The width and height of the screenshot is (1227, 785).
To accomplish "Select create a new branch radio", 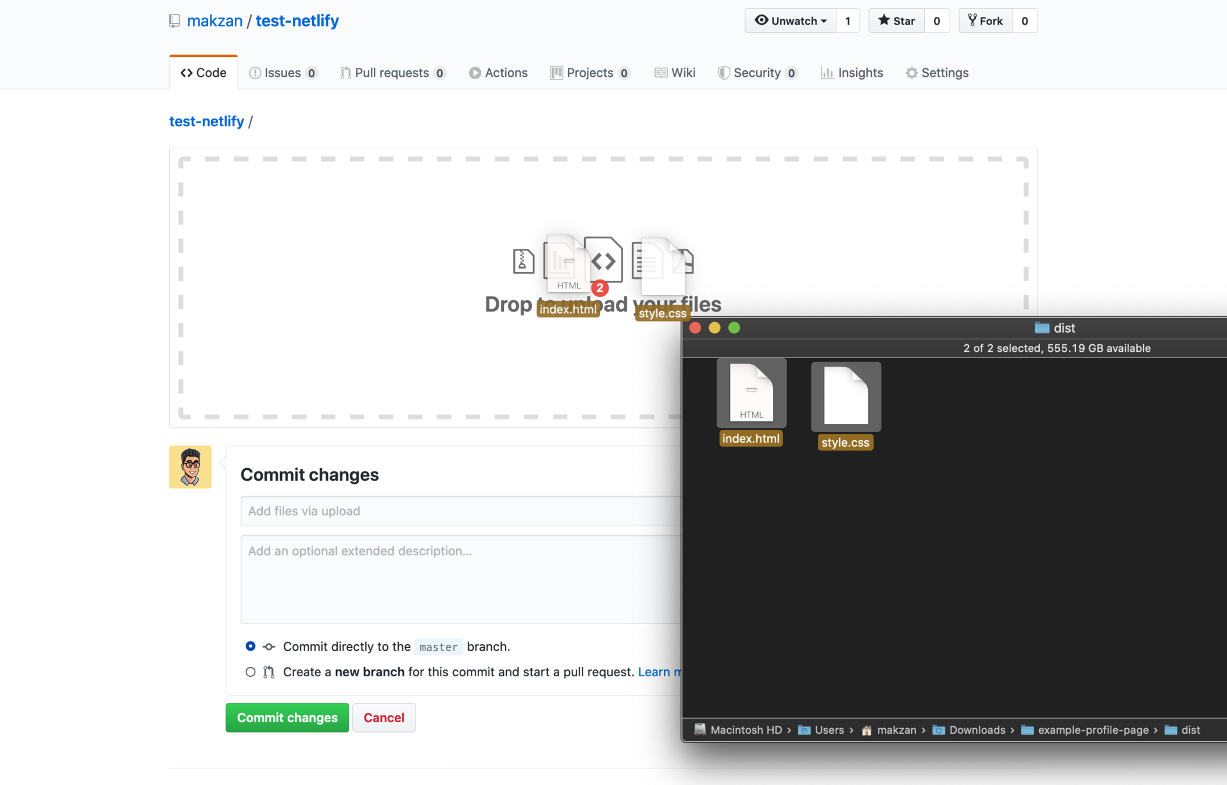I will pos(251,672).
